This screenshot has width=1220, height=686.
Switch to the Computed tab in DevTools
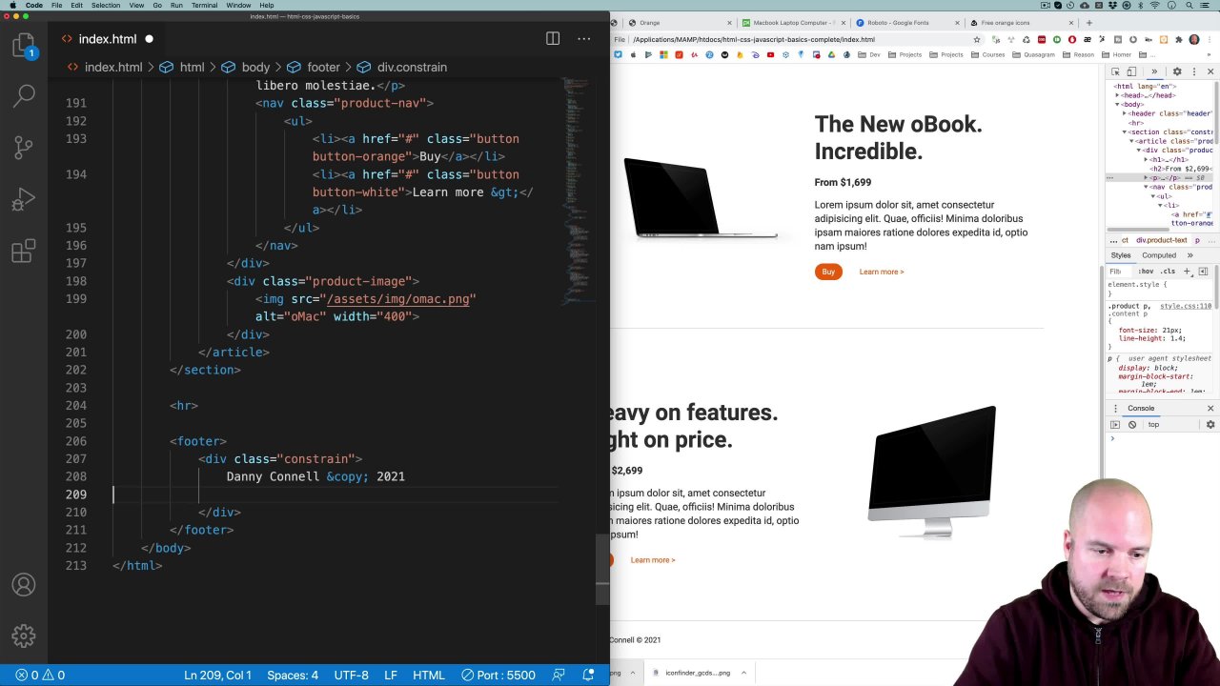[1159, 255]
